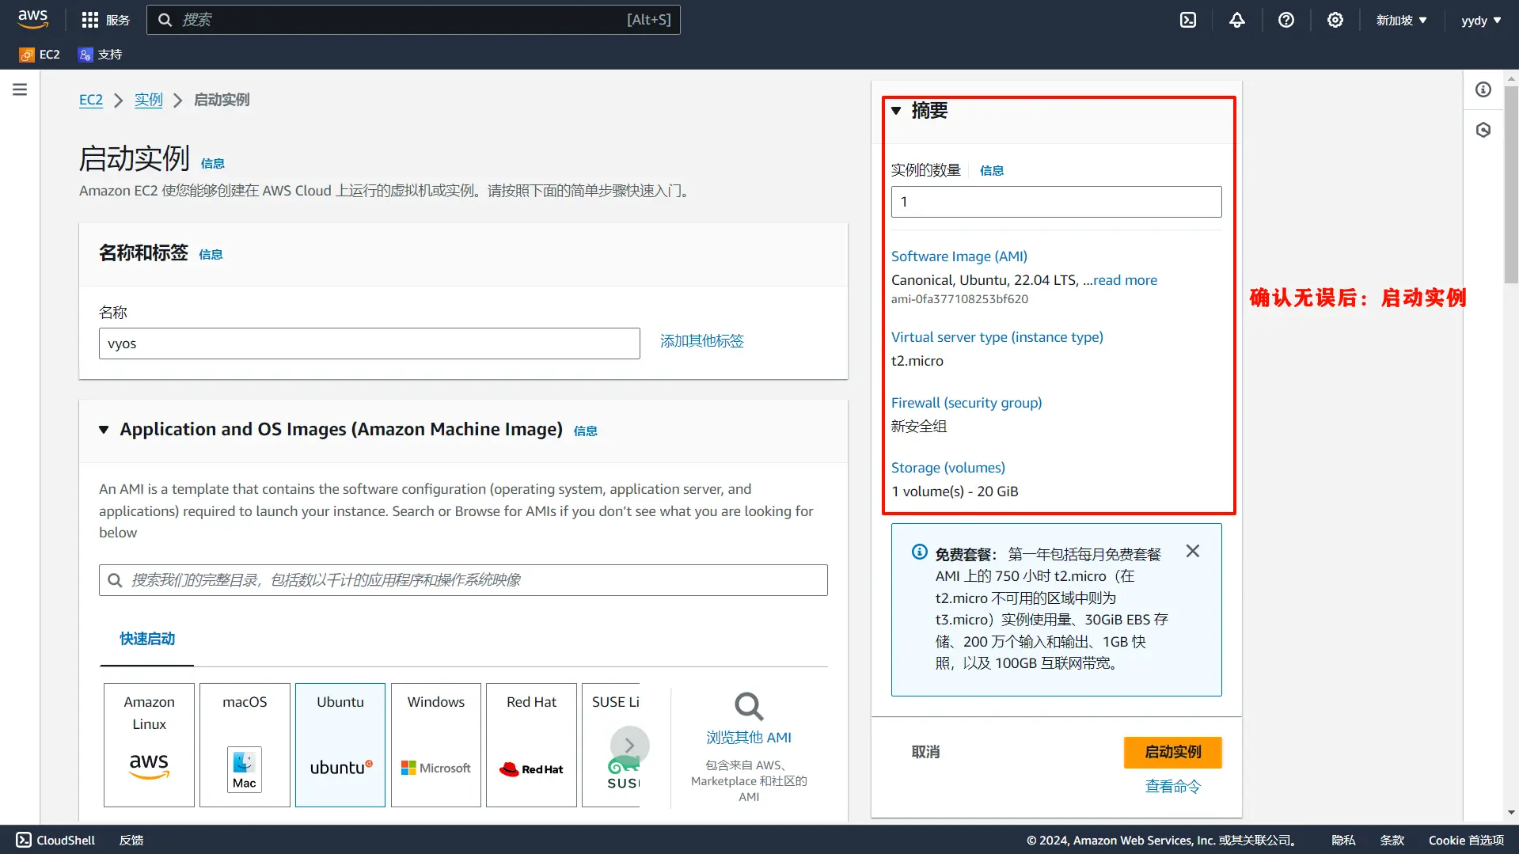Choose the Ubuntu AMI tile
Image resolution: width=1519 pixels, height=854 pixels.
pyautogui.click(x=340, y=745)
